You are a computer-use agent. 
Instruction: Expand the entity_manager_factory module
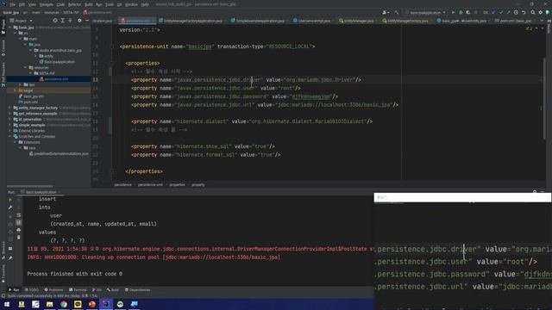10,108
